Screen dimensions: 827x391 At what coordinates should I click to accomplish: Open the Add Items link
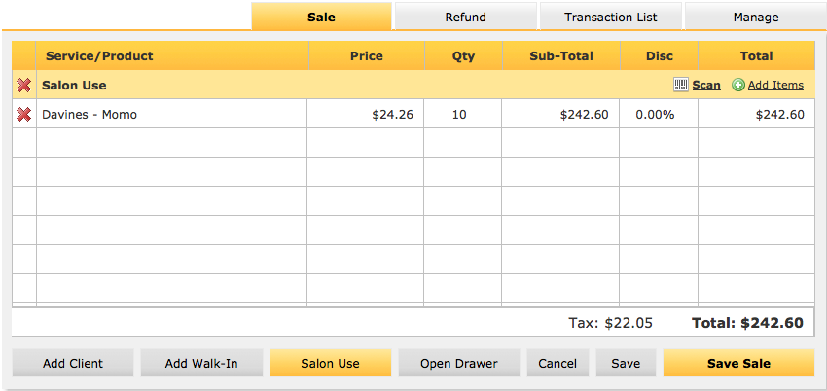click(775, 85)
